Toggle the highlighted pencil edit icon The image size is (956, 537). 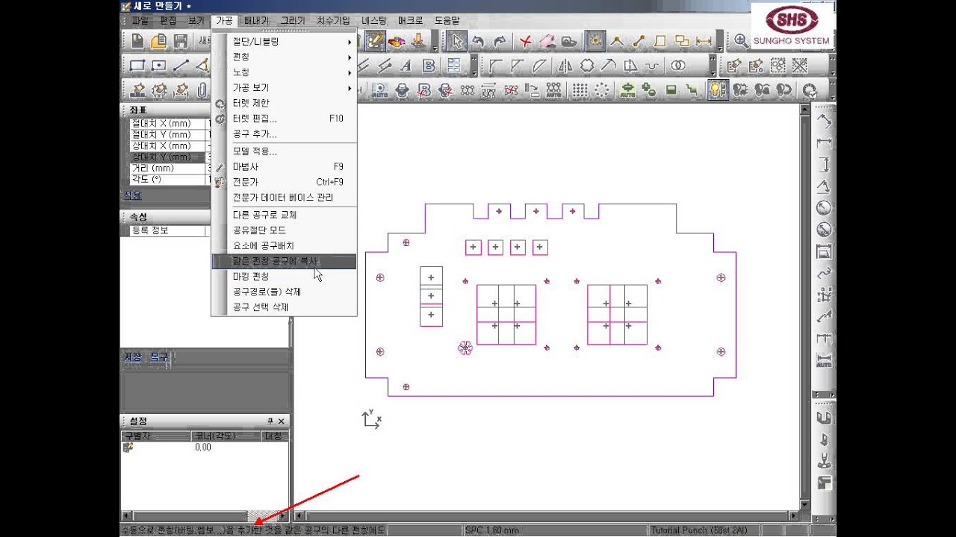[x=375, y=41]
